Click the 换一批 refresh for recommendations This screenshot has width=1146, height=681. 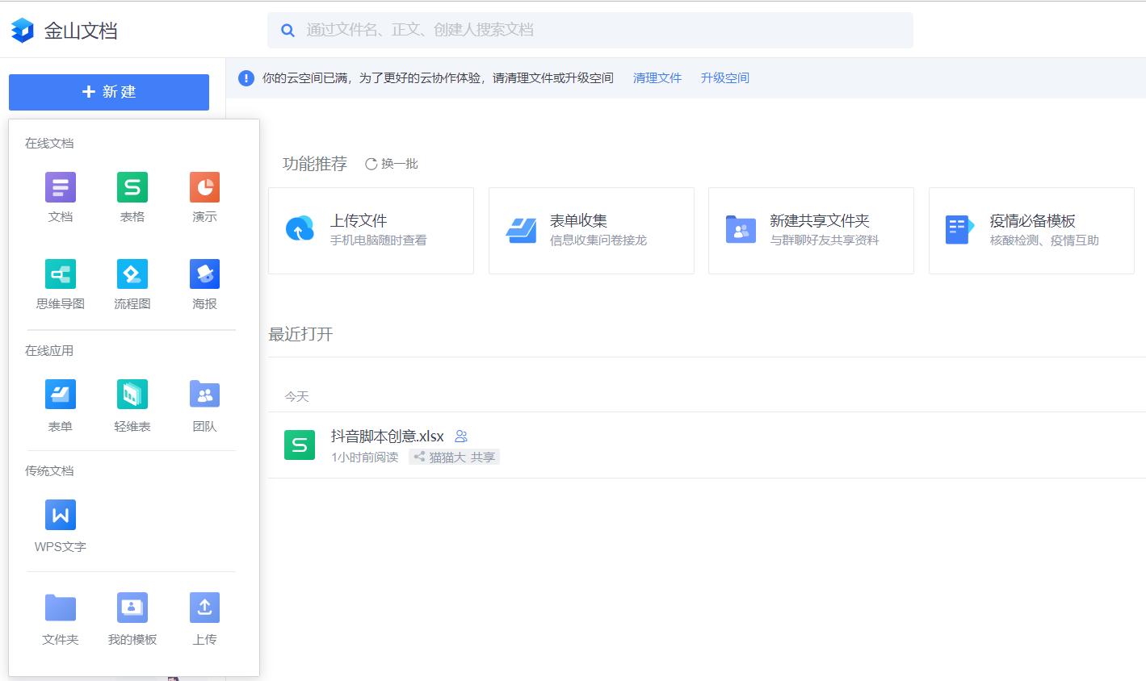pyautogui.click(x=391, y=163)
